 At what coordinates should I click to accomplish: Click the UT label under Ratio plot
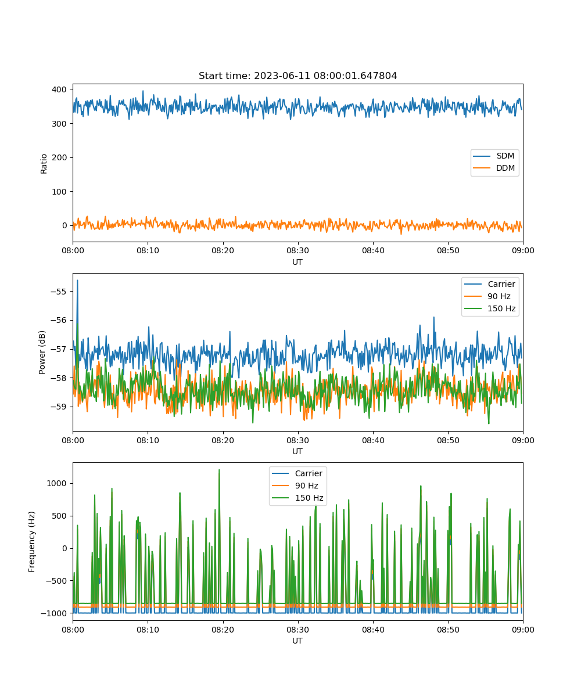297,262
